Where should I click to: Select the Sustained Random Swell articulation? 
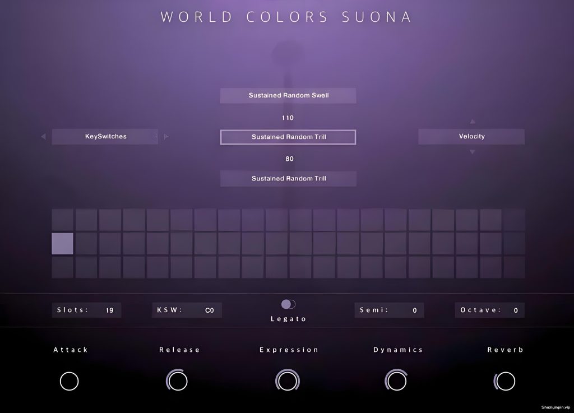(x=288, y=95)
